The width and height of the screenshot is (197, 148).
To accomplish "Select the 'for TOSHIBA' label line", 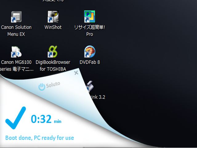I will click(53, 69).
